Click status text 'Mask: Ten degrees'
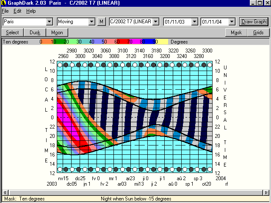 click(25, 199)
